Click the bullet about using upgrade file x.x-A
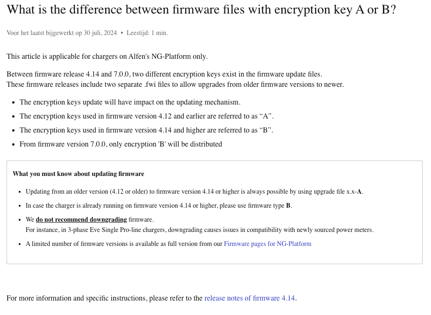The height and width of the screenshot is (315, 431). coord(194,192)
